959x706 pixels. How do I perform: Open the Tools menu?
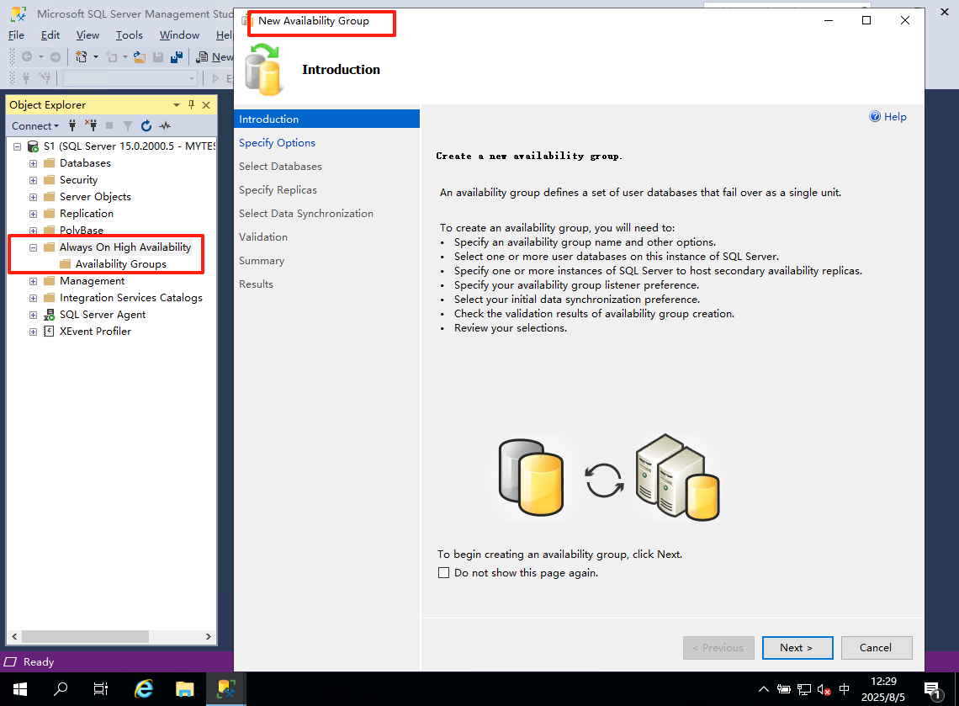130,35
